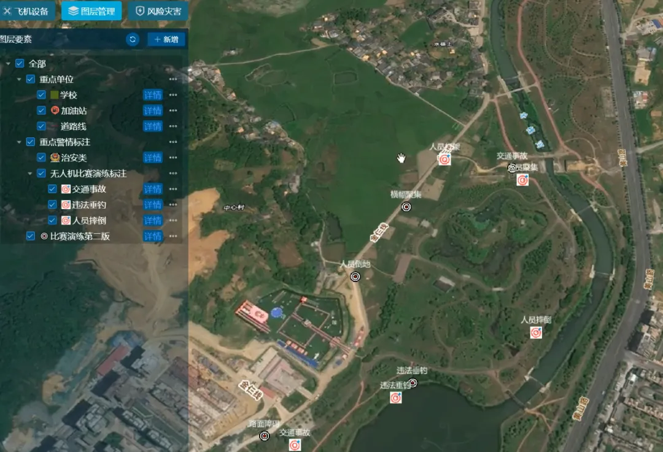Select the 路面障碍 bullseye marker on map

265,436
